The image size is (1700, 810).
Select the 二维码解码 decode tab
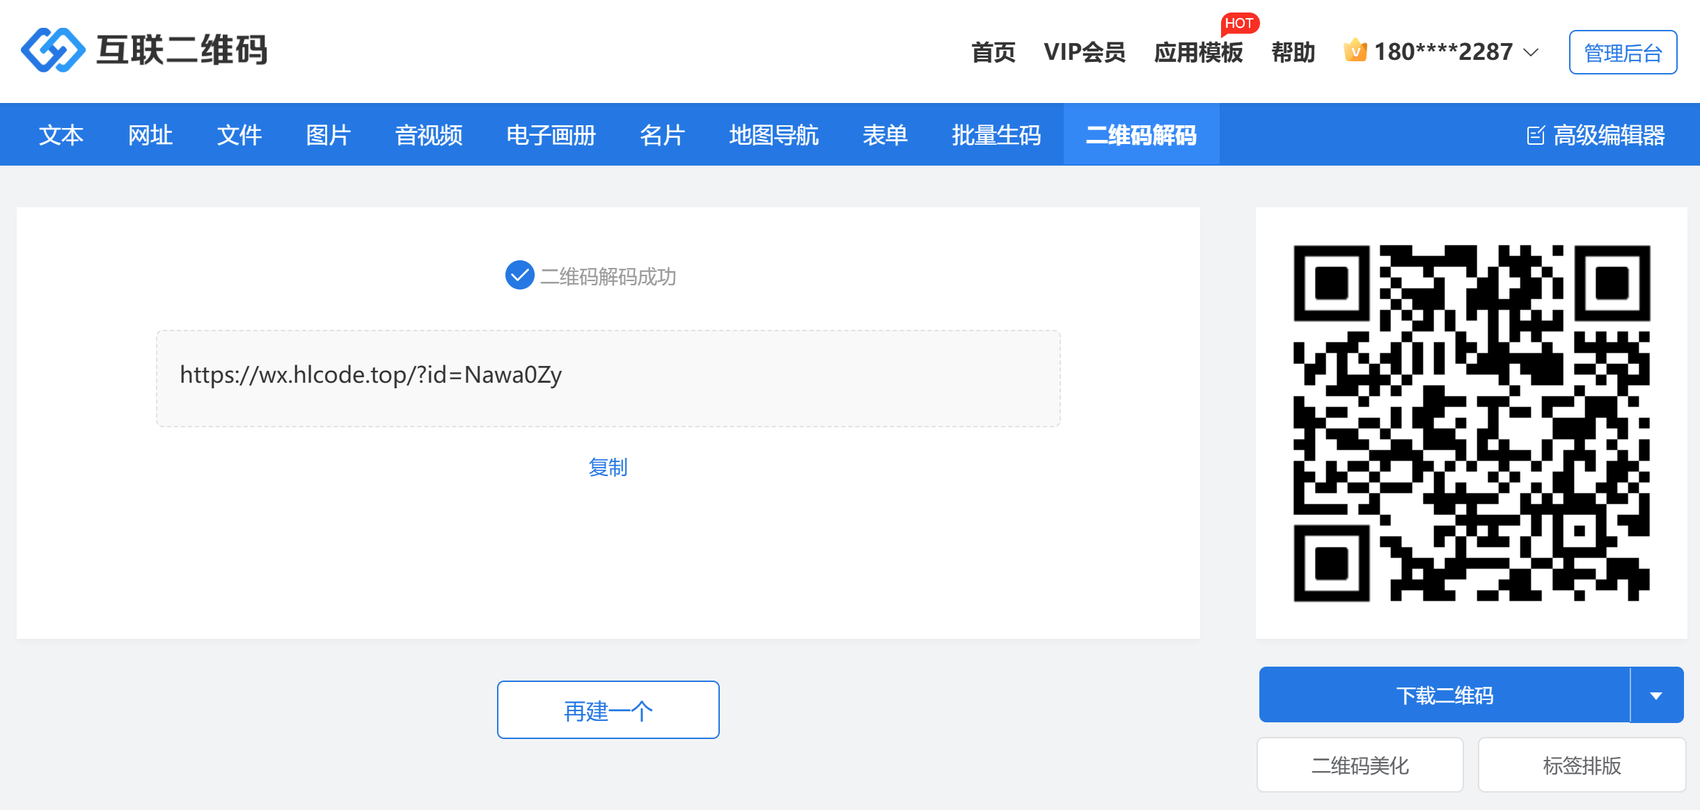tap(1142, 135)
